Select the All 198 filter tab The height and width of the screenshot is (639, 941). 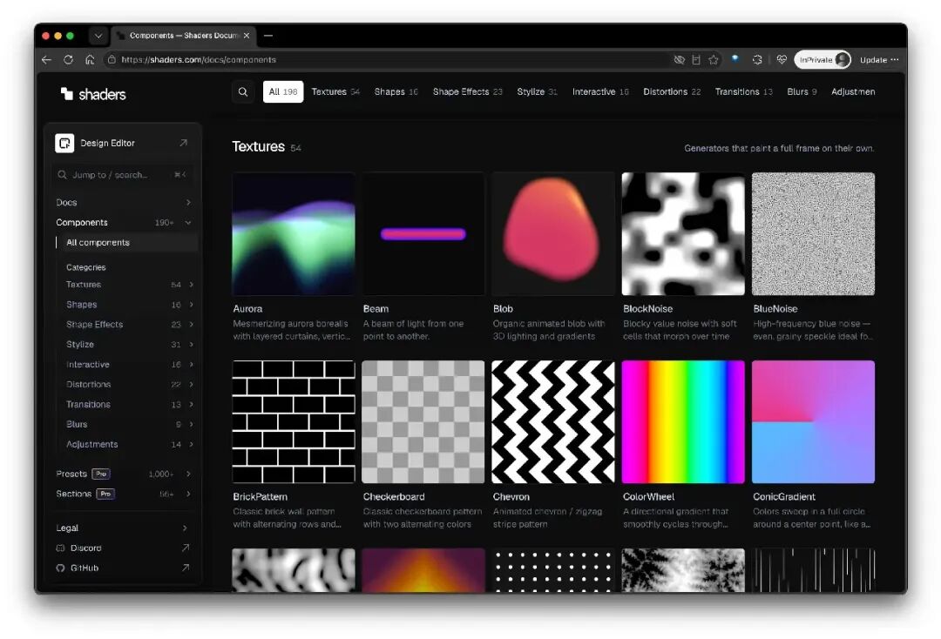[283, 91]
